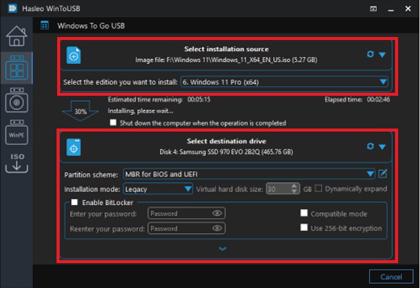Toggle the Compatible mode checkbox
The image size is (420, 288).
[x=304, y=213]
